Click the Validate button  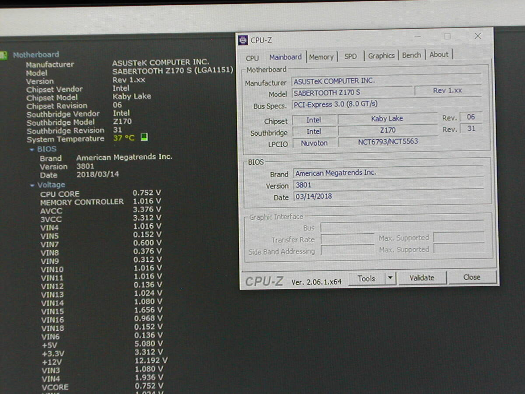(x=422, y=278)
